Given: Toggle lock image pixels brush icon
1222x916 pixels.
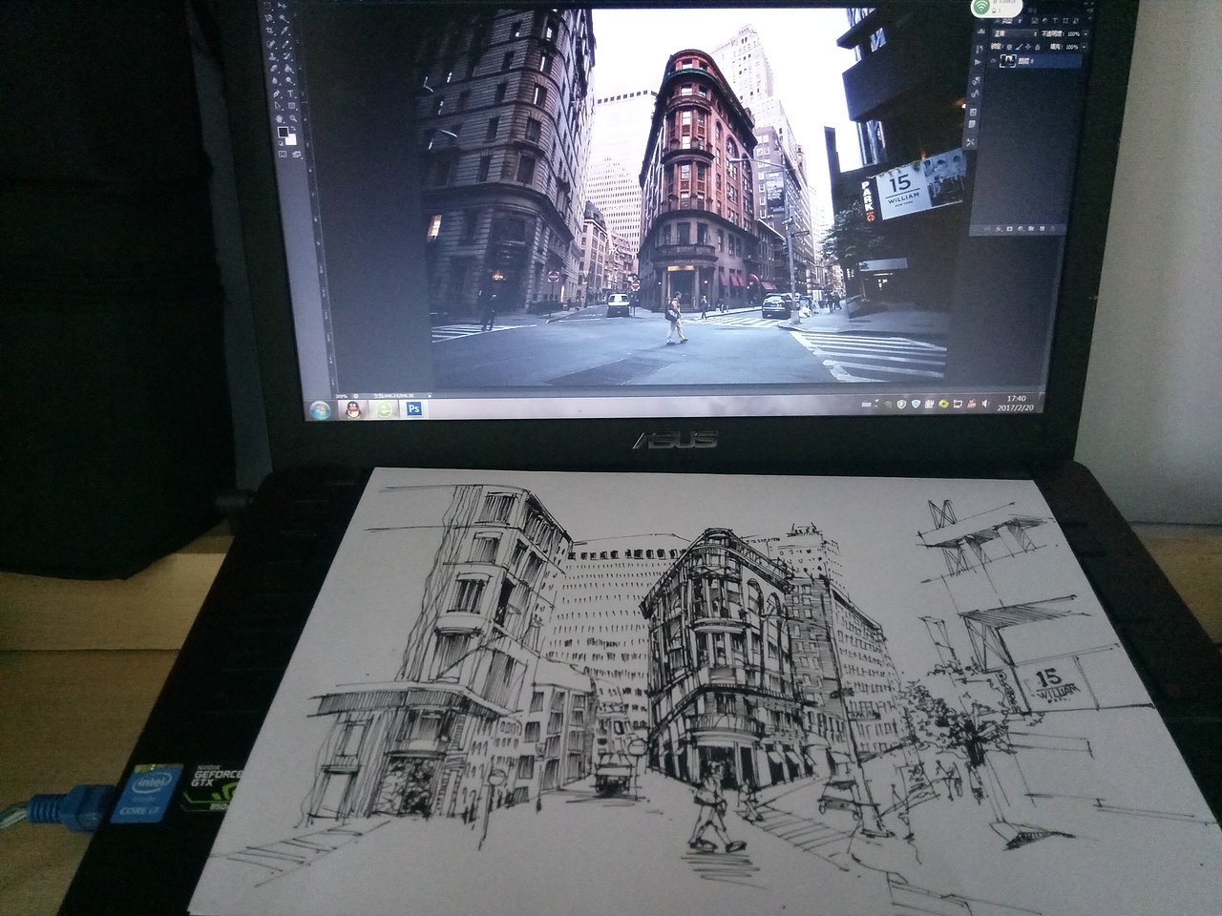Looking at the screenshot, I should pos(1019,47).
